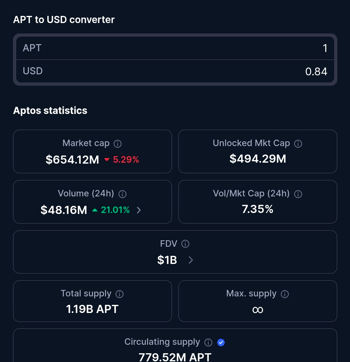The width and height of the screenshot is (350, 362).
Task: Expand Volume (24h) details chevron
Action: [139, 210]
